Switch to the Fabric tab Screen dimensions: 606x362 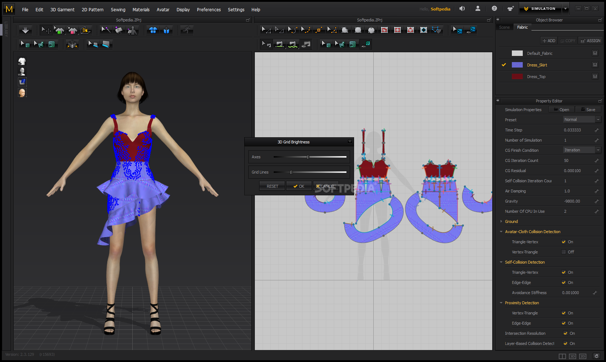point(522,27)
